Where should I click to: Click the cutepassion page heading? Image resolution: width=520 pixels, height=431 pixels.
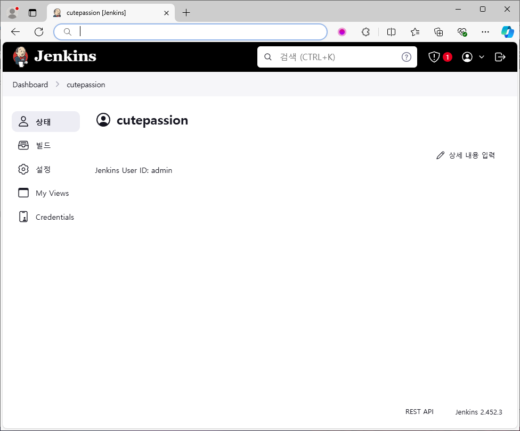pos(152,120)
